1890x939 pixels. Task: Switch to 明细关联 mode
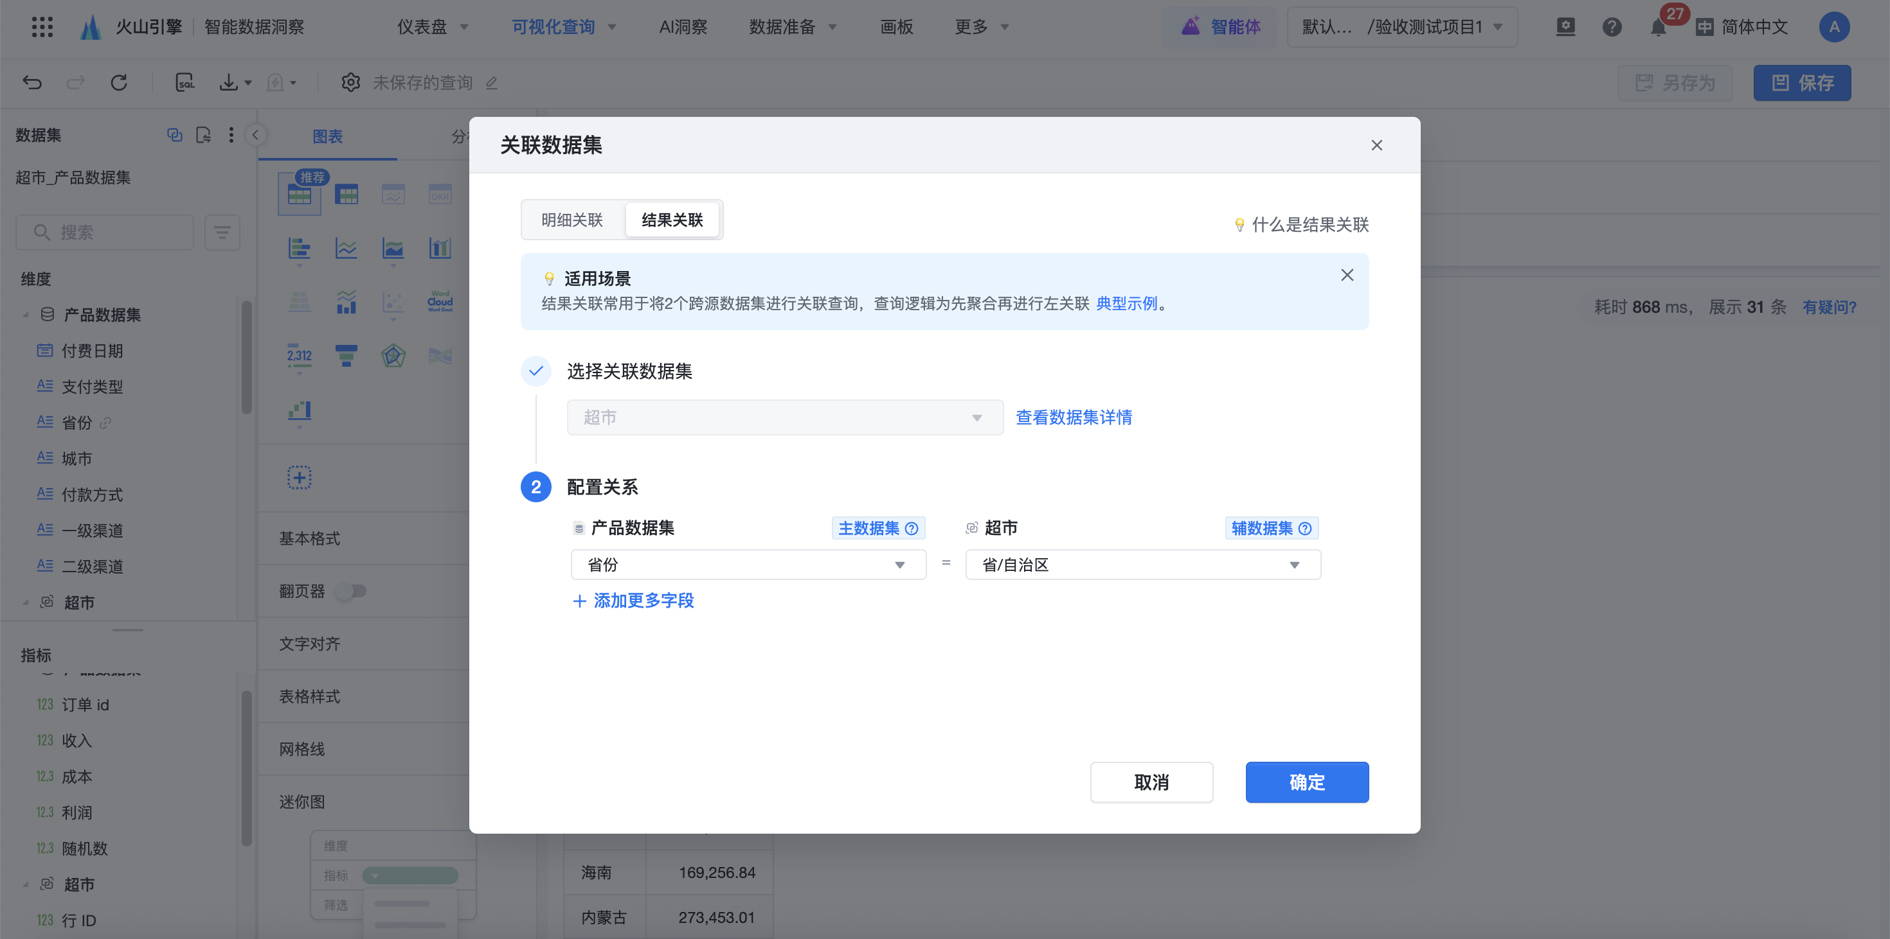(x=571, y=220)
